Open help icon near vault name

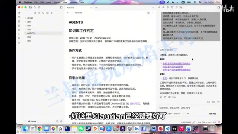click(57, 121)
